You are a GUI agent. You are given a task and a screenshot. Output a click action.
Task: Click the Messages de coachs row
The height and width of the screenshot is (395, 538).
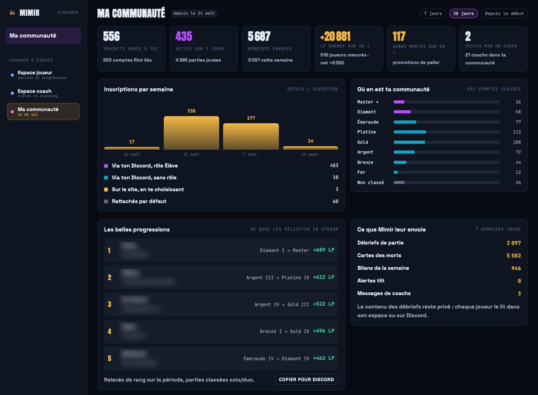(x=439, y=293)
